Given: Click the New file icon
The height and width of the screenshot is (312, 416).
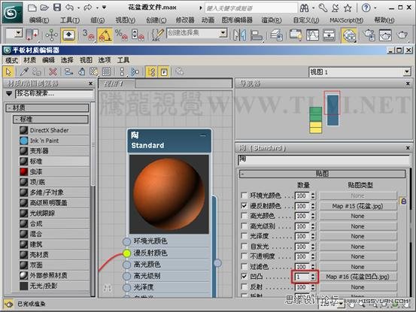Looking at the screenshot, I should [32, 8].
